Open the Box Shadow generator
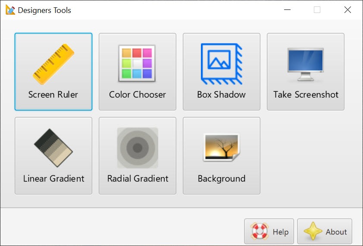Image resolution: width=363 pixels, height=246 pixels. [222, 72]
